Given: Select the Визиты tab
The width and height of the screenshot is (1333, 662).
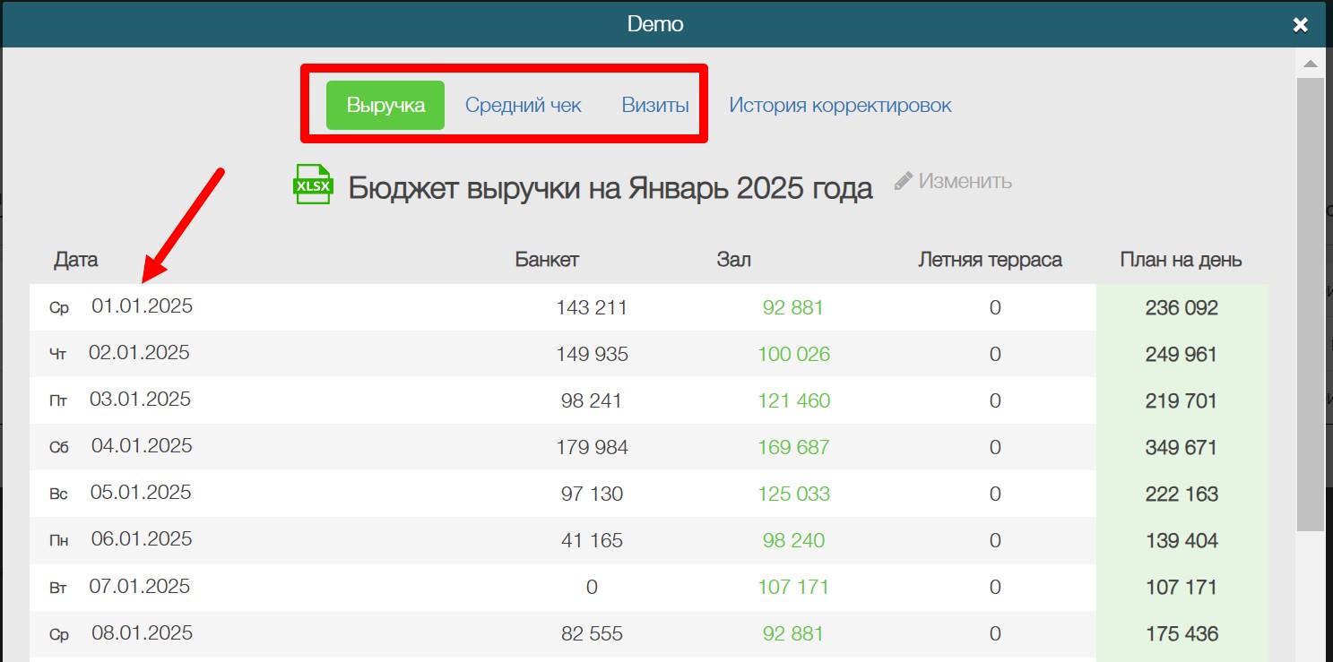Looking at the screenshot, I should [x=655, y=105].
